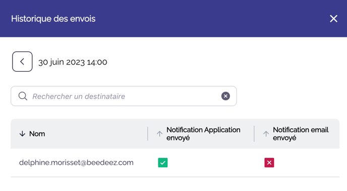
Task: Close the Historique des envois dialog
Action: pyautogui.click(x=333, y=19)
